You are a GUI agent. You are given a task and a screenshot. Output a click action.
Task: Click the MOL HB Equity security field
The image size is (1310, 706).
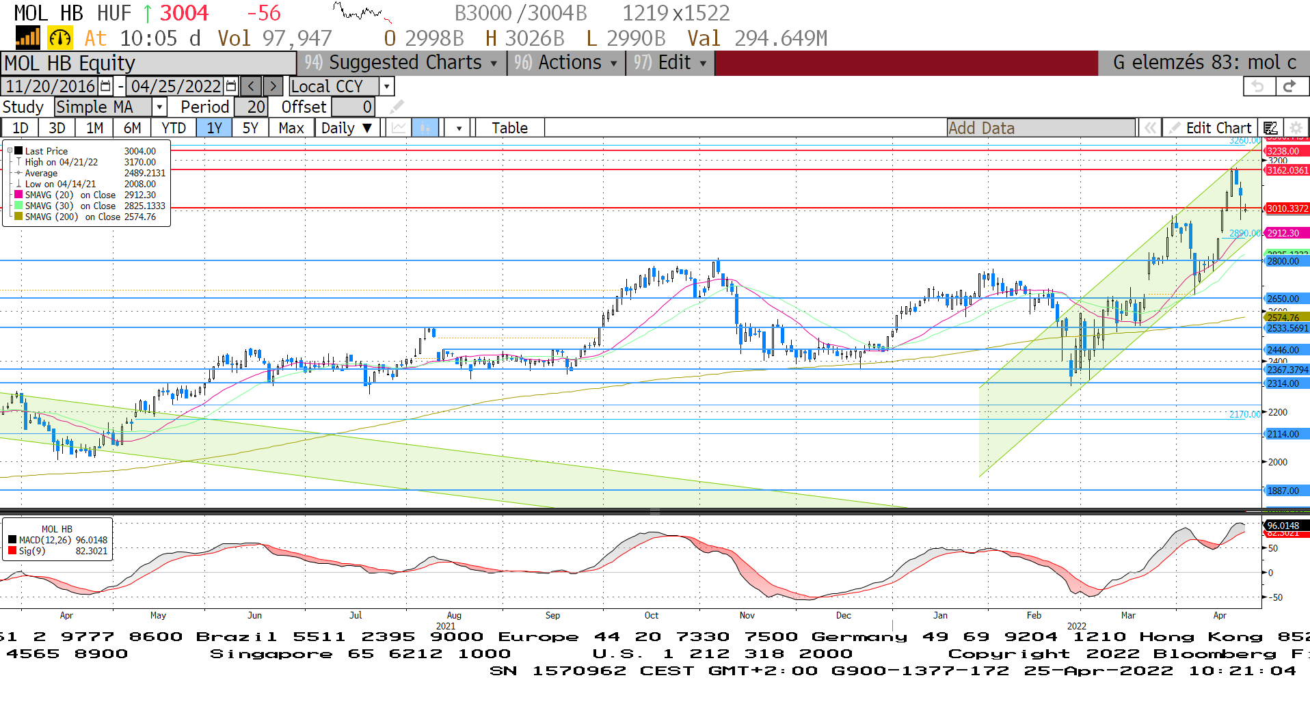click(148, 63)
